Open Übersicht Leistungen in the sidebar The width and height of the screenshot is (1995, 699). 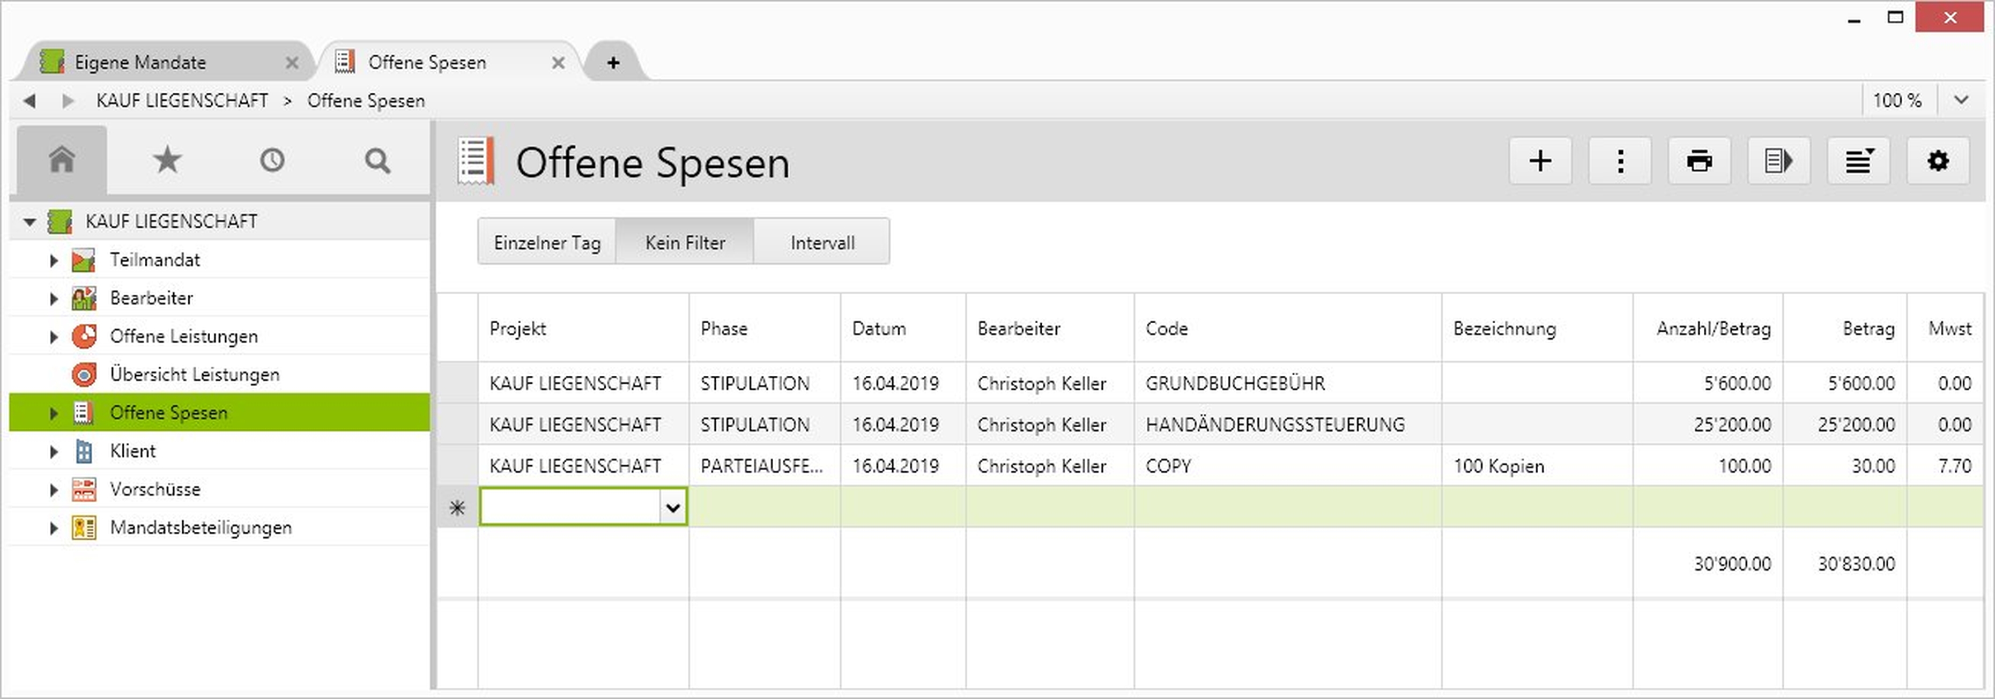194,375
